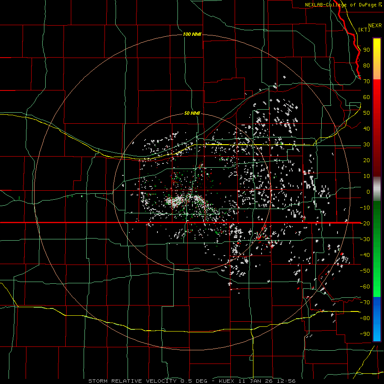Viewport: 384px width, 384px height.
Task: Pick the gray zero-velocity segment of the color bar
Action: point(377,189)
